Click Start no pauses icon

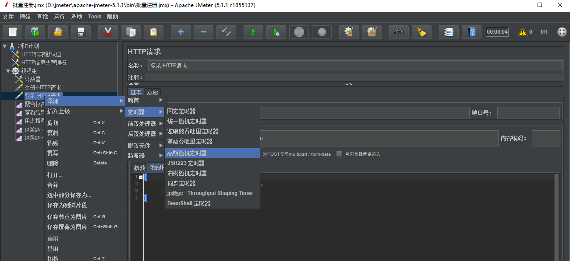click(x=276, y=32)
